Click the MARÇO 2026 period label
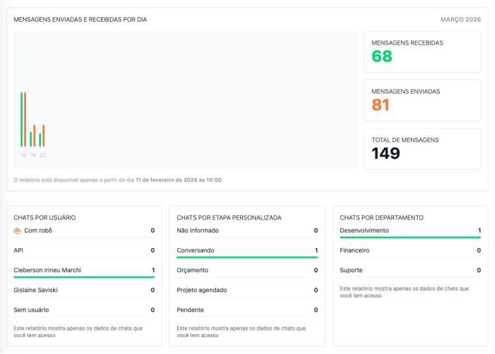495x354 pixels. (x=460, y=20)
